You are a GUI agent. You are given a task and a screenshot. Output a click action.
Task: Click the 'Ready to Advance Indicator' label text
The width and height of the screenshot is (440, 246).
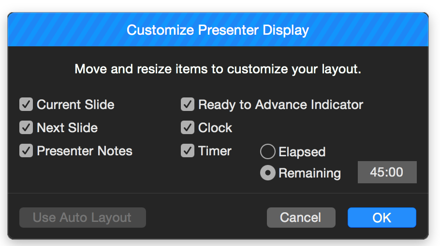[280, 105]
